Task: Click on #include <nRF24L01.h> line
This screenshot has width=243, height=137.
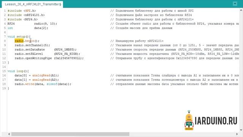Action: click(x=26, y=15)
